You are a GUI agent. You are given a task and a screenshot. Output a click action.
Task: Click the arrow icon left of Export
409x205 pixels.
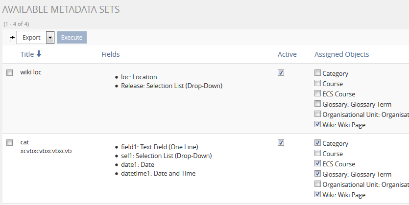[12, 39]
